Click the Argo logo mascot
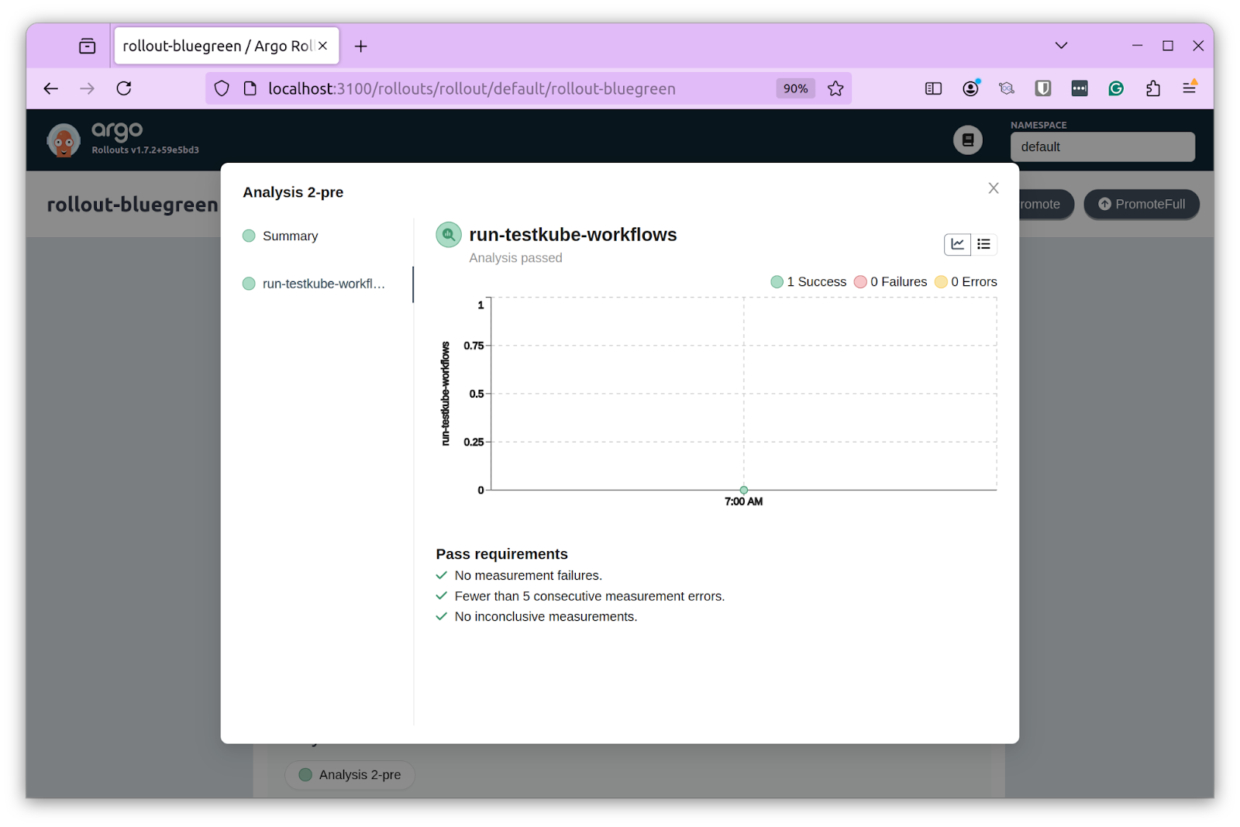 click(64, 140)
